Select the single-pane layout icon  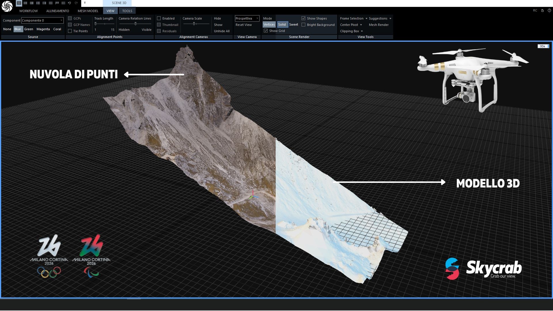click(19, 3)
